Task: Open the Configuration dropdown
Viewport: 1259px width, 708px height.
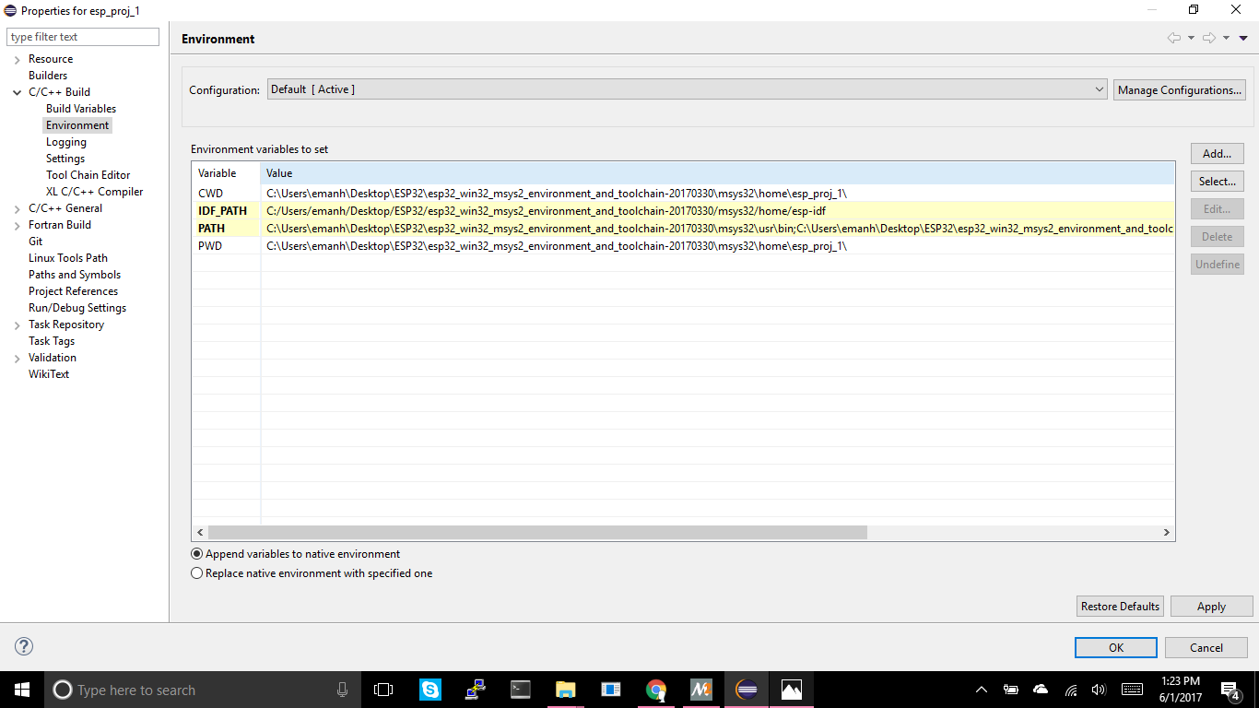Action: [x=688, y=89]
